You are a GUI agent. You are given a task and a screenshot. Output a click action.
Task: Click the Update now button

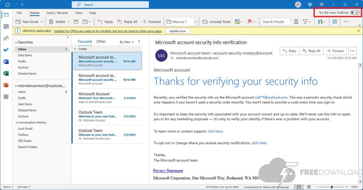click(177, 31)
